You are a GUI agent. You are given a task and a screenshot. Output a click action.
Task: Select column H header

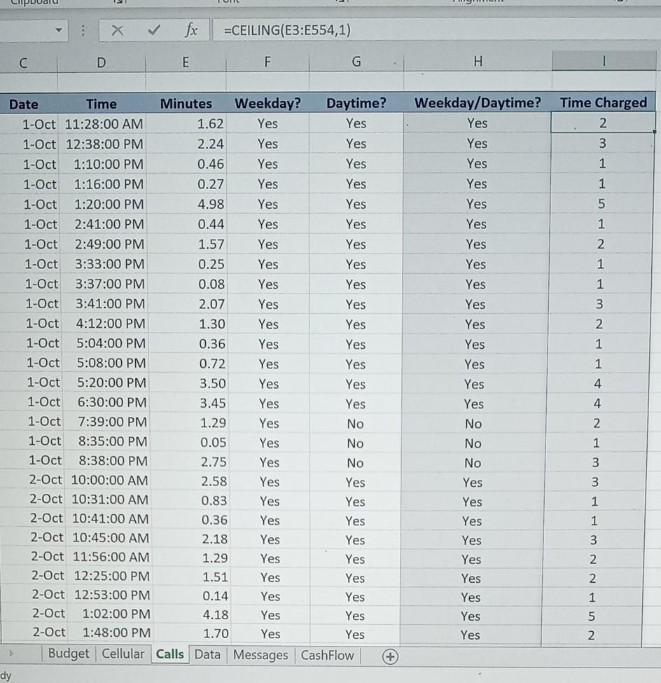(x=478, y=62)
